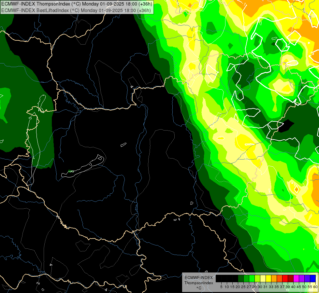Click the dark red 39-40 legend swatch
Image resolution: width=319 pixels, height=293 pixels.
pos(291,279)
